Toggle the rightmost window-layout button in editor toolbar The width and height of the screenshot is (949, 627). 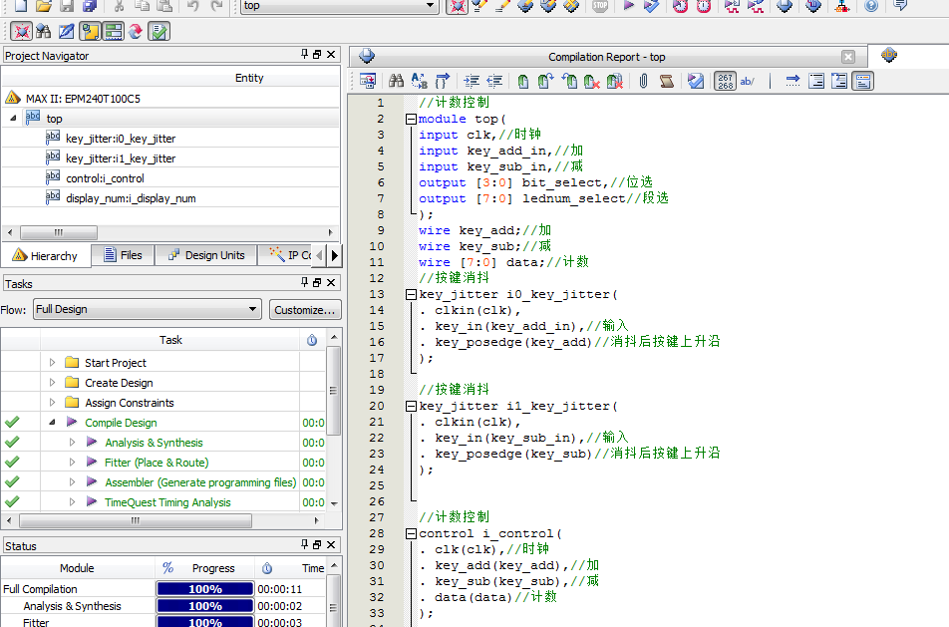(x=862, y=81)
